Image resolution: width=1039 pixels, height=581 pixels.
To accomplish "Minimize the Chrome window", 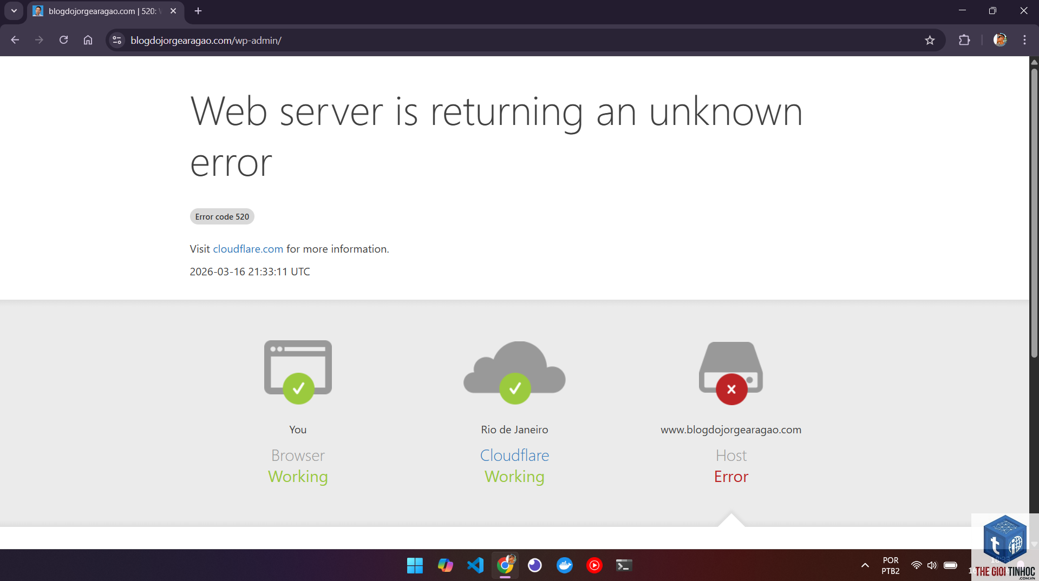I will click(x=962, y=11).
